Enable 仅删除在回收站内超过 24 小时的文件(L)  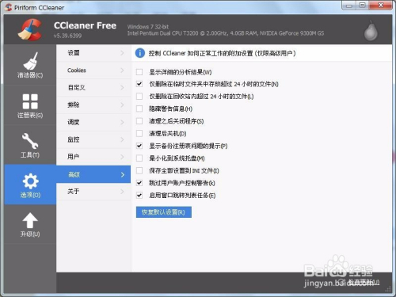click(139, 97)
